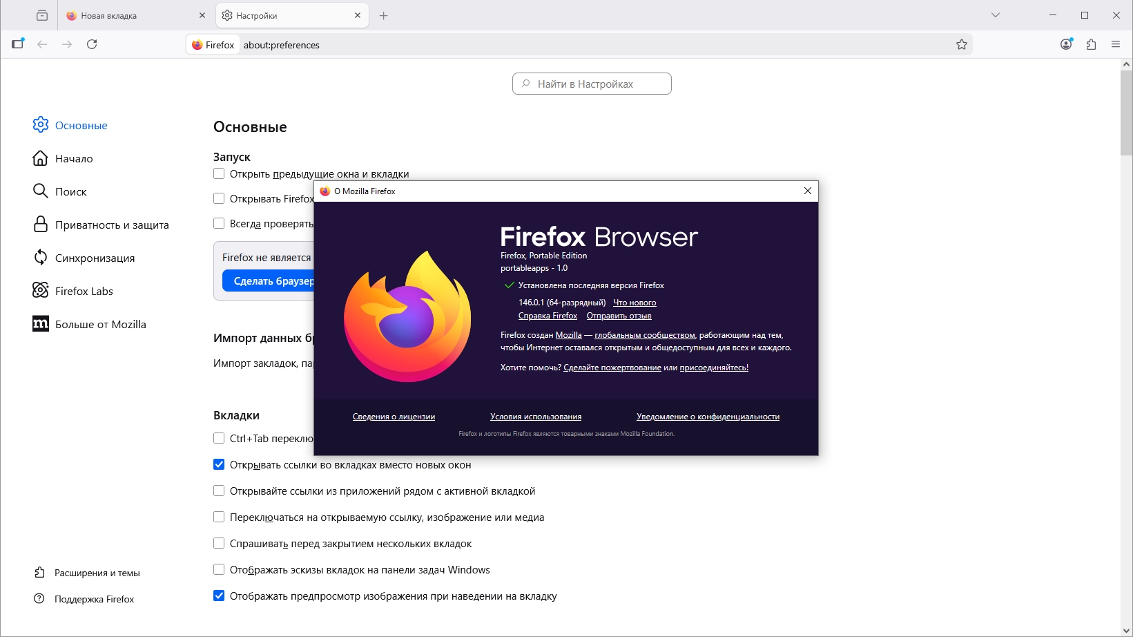
Task: Open the extensions puzzle icon
Action: click(1091, 44)
